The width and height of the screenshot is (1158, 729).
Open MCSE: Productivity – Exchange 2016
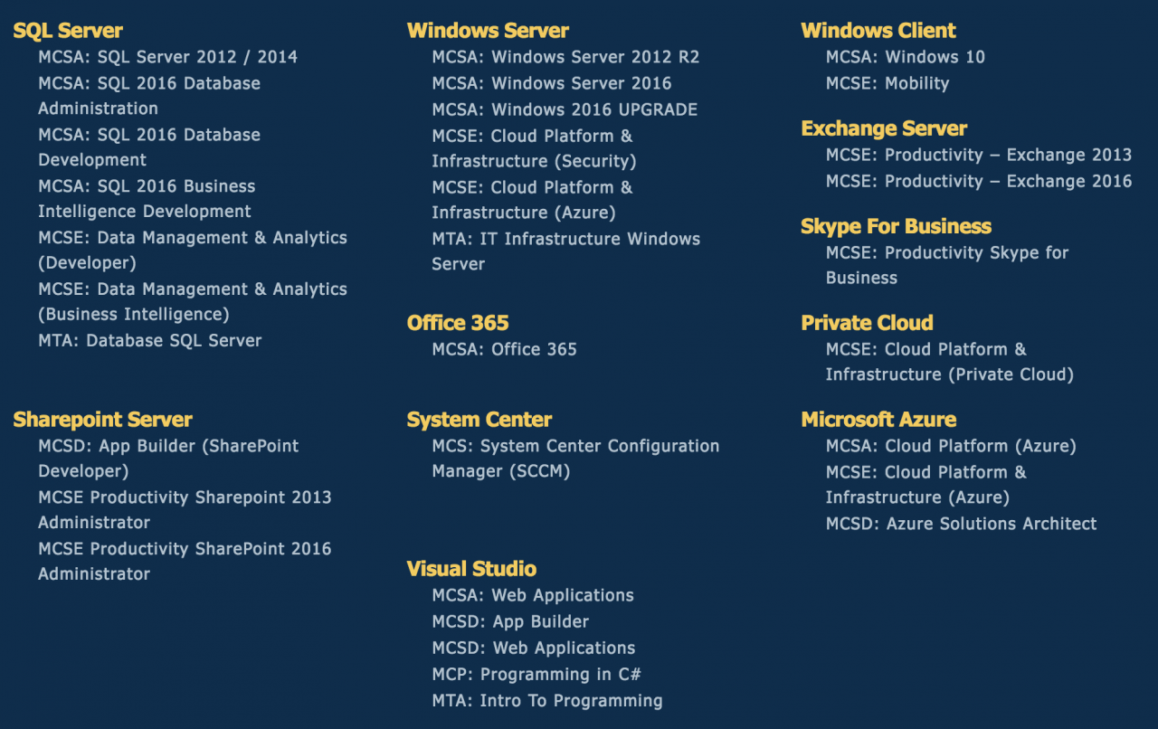tap(979, 181)
